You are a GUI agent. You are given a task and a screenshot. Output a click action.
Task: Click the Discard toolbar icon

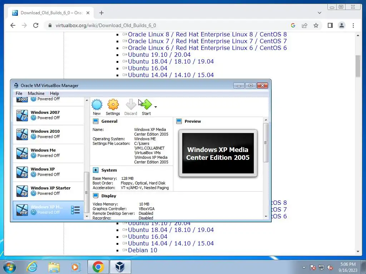(x=131, y=105)
